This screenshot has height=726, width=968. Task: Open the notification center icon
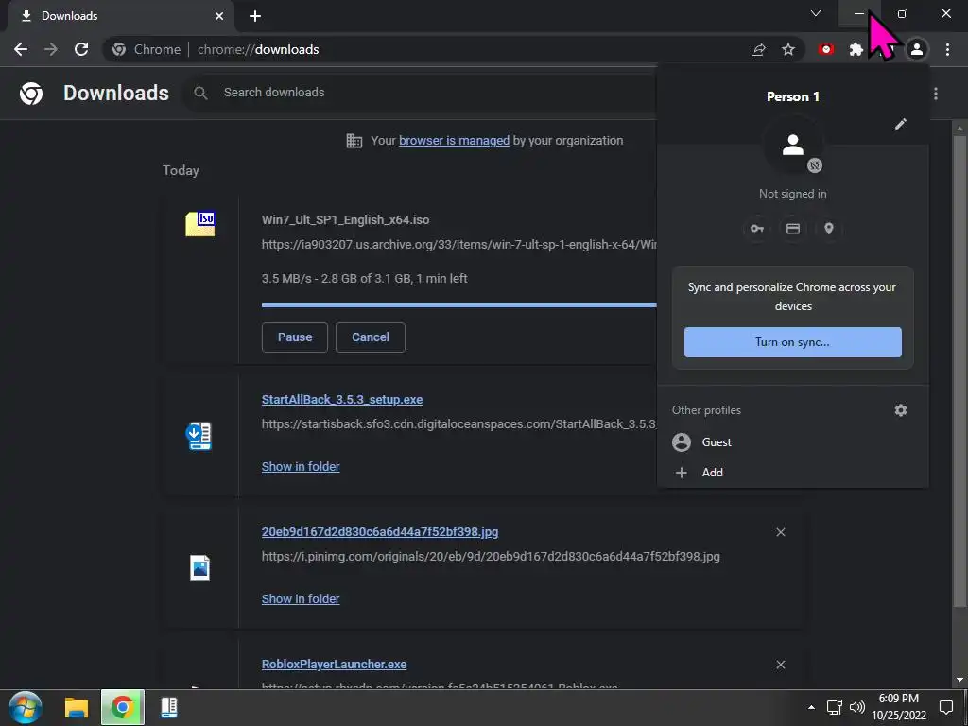945,707
